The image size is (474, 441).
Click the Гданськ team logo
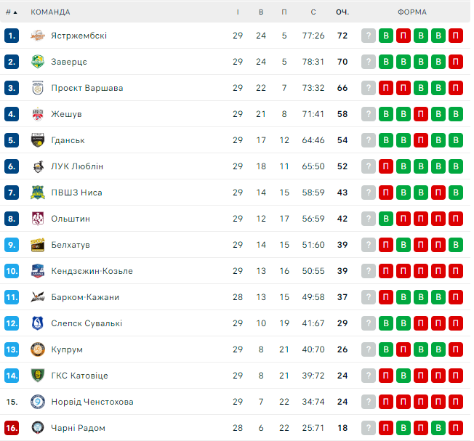(x=38, y=140)
